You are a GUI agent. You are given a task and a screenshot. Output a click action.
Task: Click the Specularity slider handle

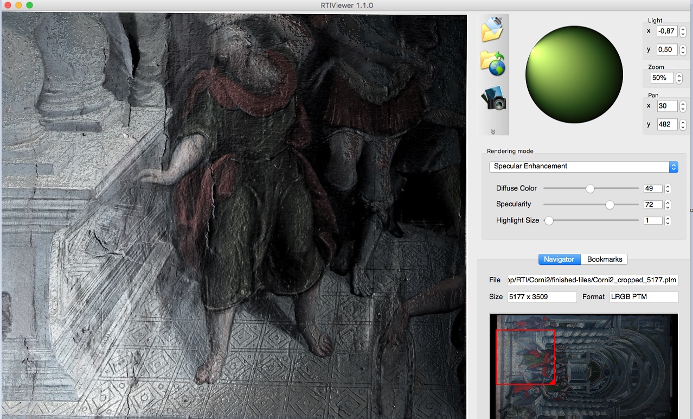click(609, 205)
